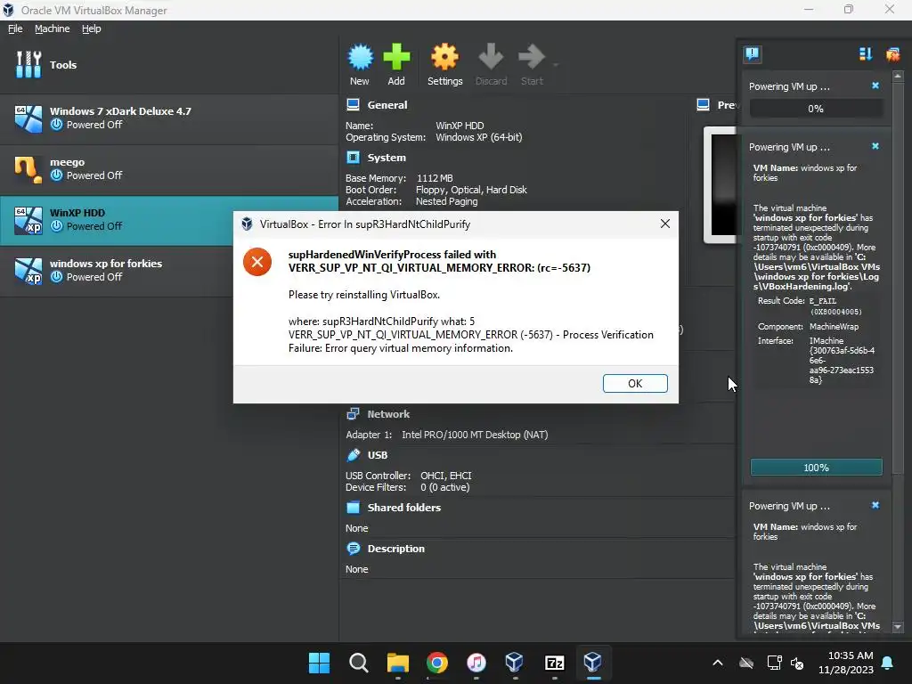Select the WinXP HDD machine
Screen dimensions: 912x684
pos(168,220)
